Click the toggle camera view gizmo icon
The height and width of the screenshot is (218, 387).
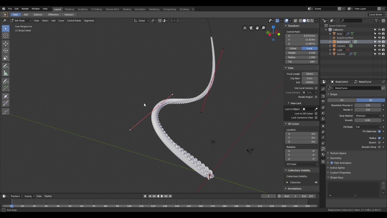point(251,28)
